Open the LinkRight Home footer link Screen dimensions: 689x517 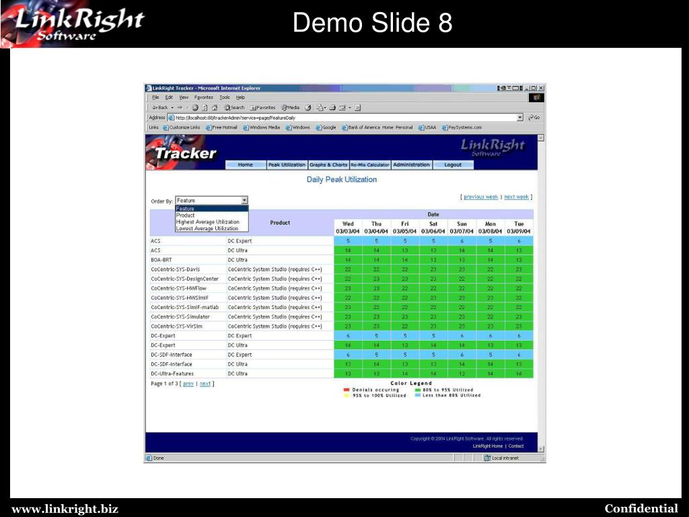(488, 446)
